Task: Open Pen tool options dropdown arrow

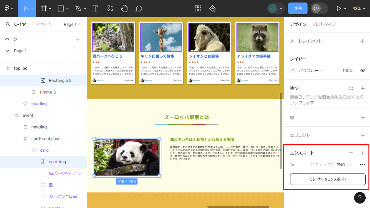Action: [84, 9]
